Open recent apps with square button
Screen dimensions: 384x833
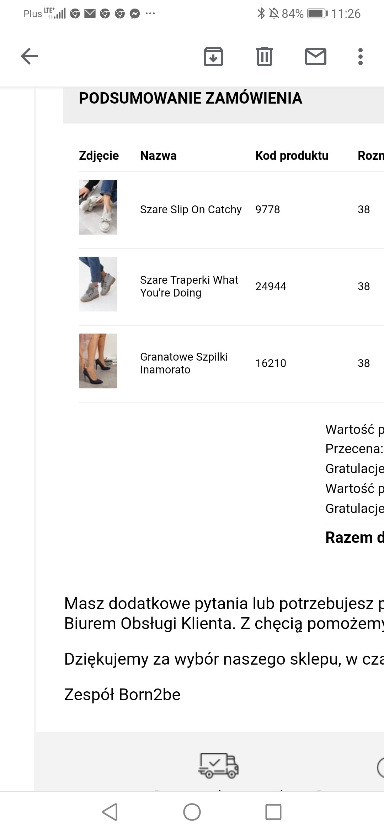click(273, 812)
